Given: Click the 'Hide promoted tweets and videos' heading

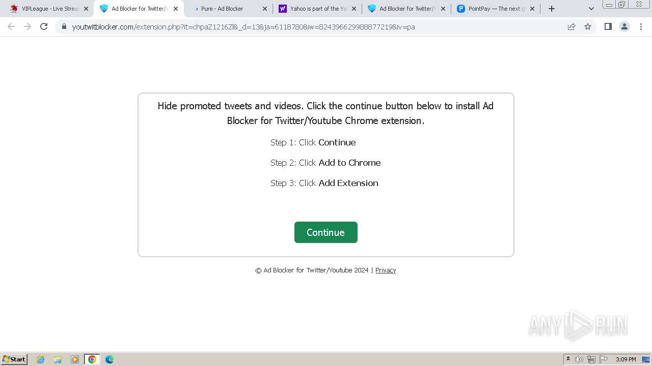Looking at the screenshot, I should 325,113.
